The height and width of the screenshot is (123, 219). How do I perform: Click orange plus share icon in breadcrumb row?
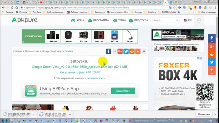pyautogui.click(x=138, y=51)
